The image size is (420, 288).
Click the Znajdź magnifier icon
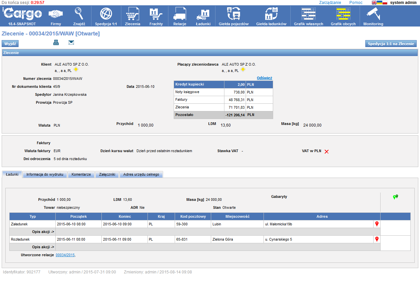coord(79,15)
